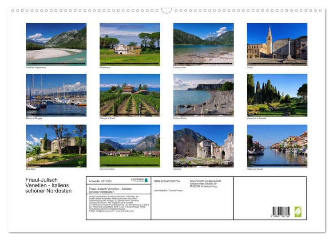Open the Wildfluss Tagliamento river photo

[56, 44]
